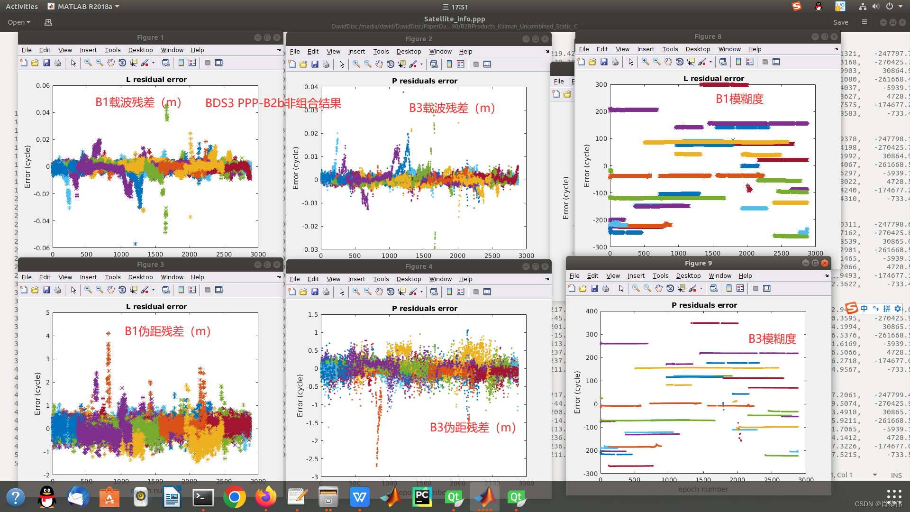Click Figure 9 plot axes area
910x512 pixels.
click(x=703, y=392)
